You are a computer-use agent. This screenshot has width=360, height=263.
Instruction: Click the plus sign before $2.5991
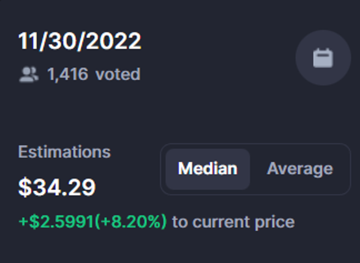coord(22,222)
